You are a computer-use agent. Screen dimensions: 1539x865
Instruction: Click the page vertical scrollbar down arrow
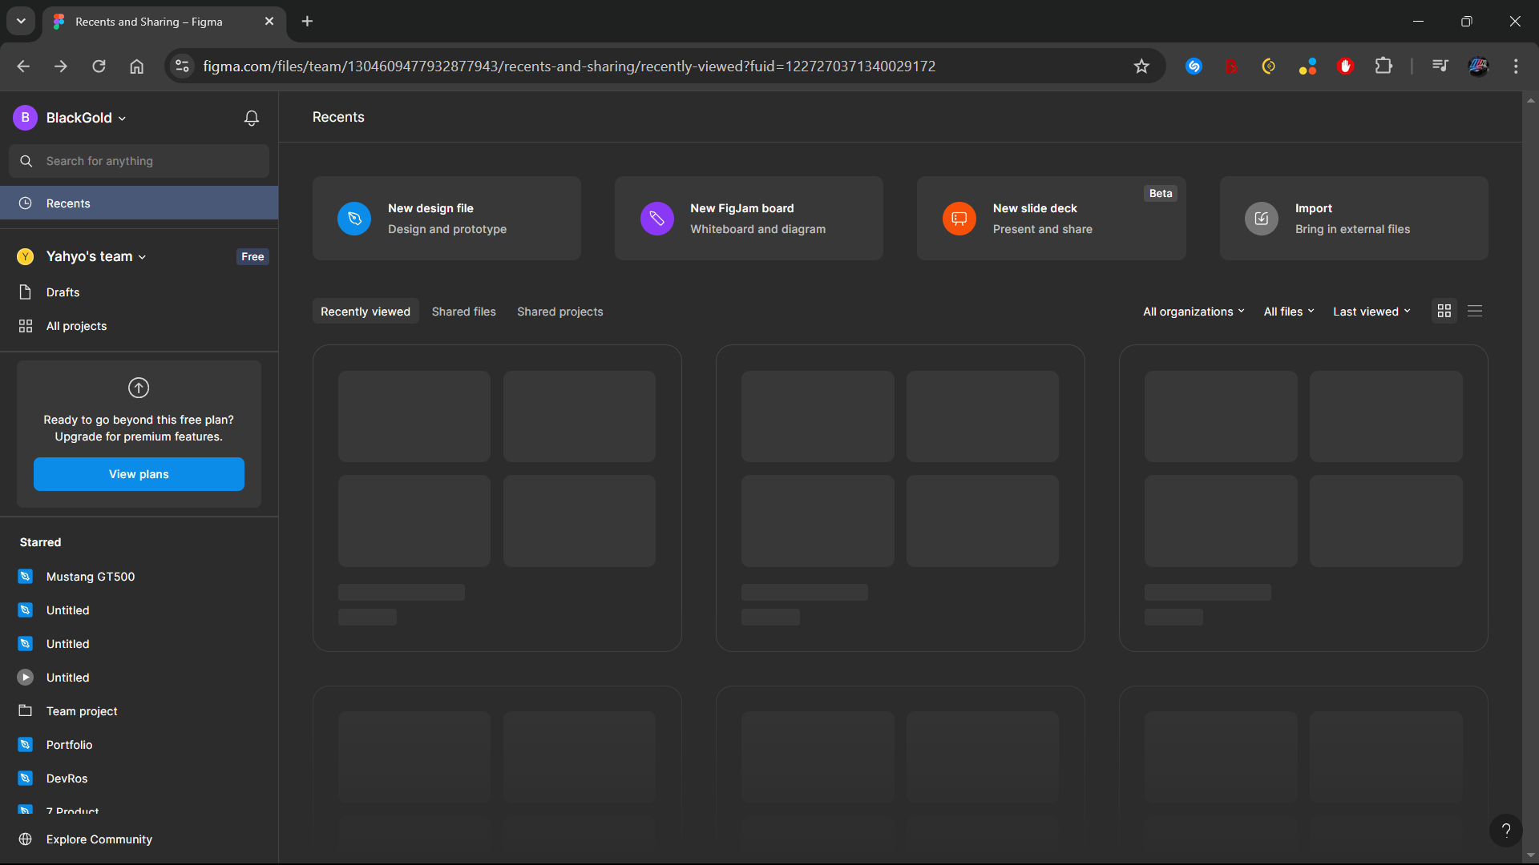click(1530, 855)
